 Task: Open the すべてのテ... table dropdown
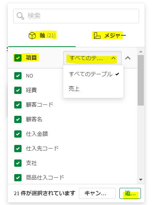92,58
